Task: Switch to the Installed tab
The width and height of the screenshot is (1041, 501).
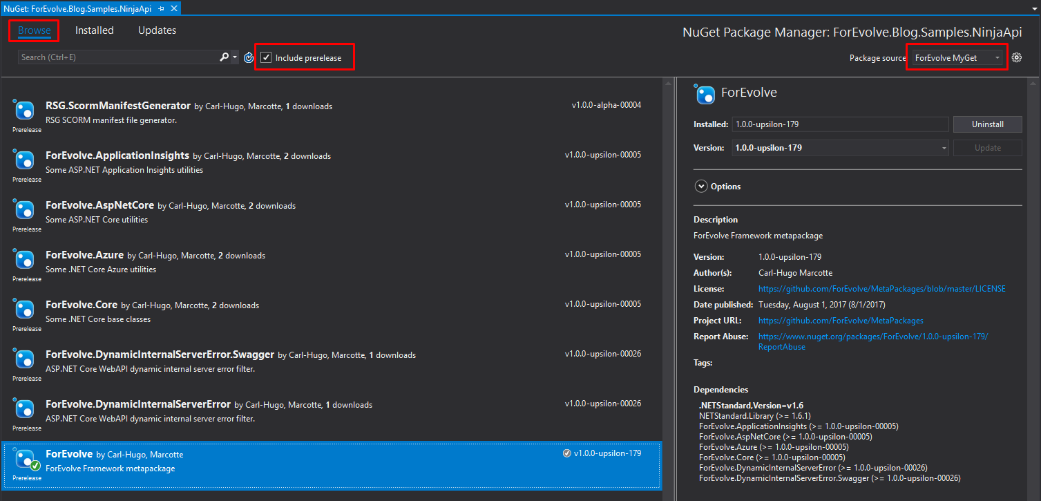Action: [95, 30]
